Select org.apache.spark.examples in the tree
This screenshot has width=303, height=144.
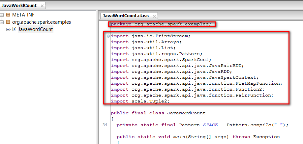pos(42,22)
